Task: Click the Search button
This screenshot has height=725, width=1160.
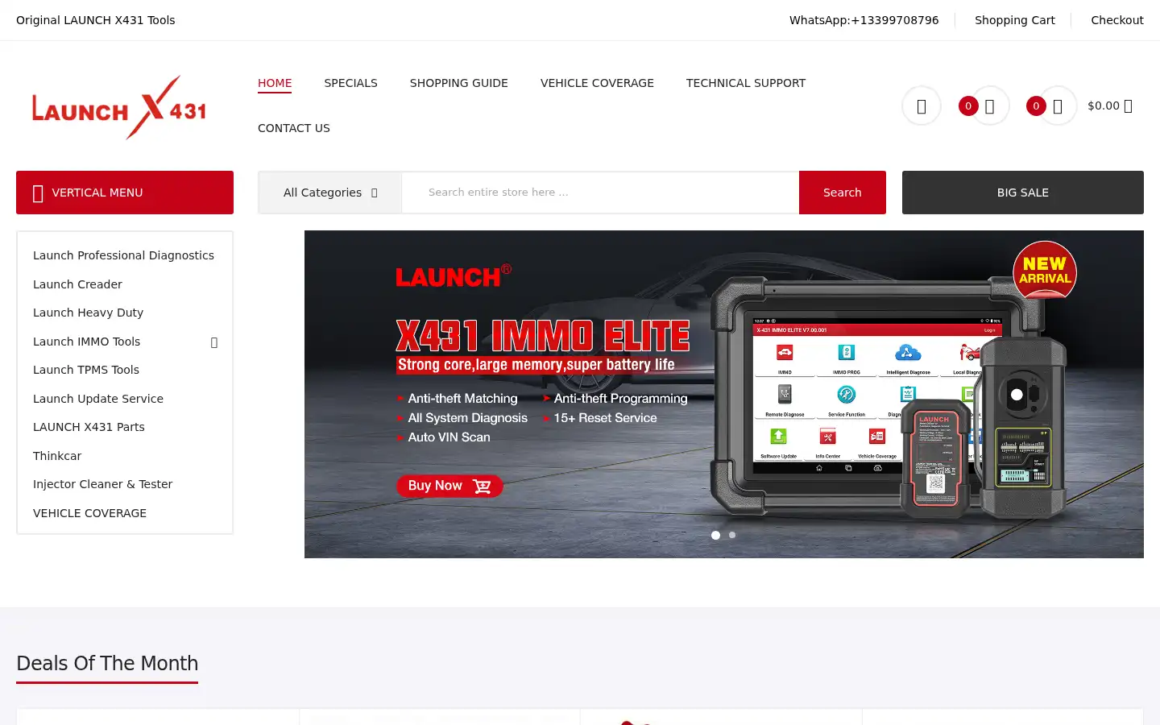Action: click(843, 193)
